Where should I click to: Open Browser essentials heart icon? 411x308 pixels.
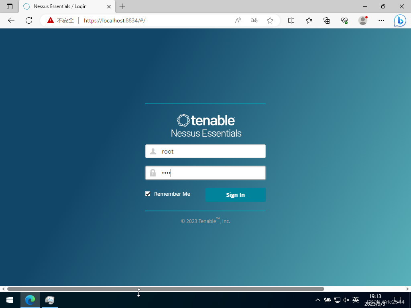coord(344,20)
